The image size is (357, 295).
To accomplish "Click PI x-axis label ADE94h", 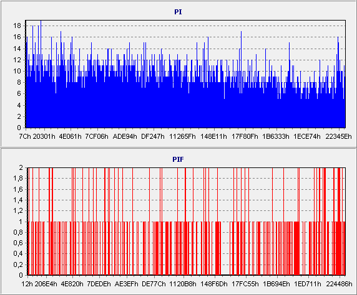I will [x=125, y=136].
